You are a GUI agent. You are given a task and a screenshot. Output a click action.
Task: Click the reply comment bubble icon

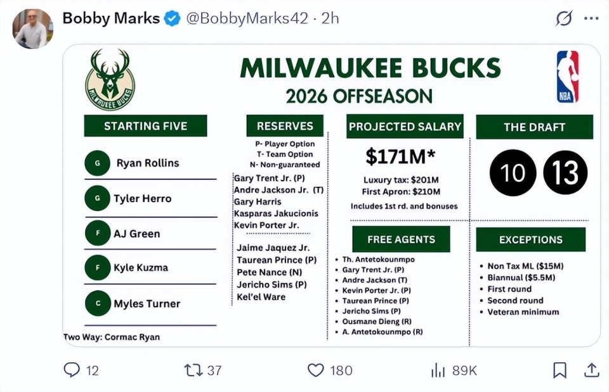tap(72, 370)
